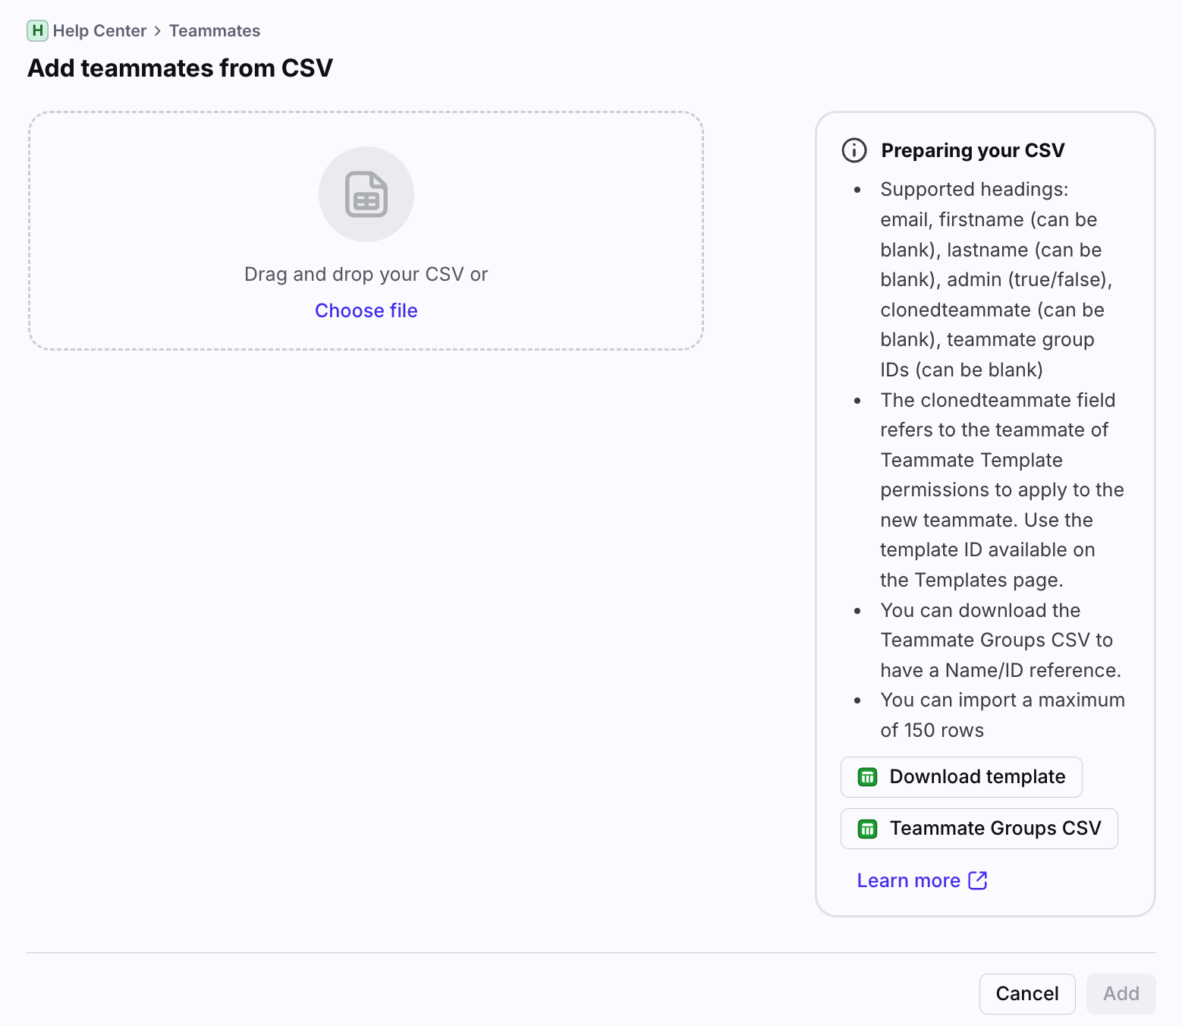Go back to the Teammates breadcrumb
Screen dimensions: 1182x1026
(215, 31)
